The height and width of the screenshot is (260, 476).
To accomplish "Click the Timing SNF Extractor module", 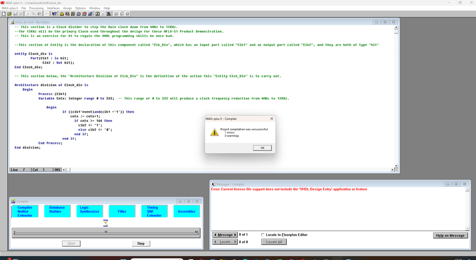I will [154, 212].
